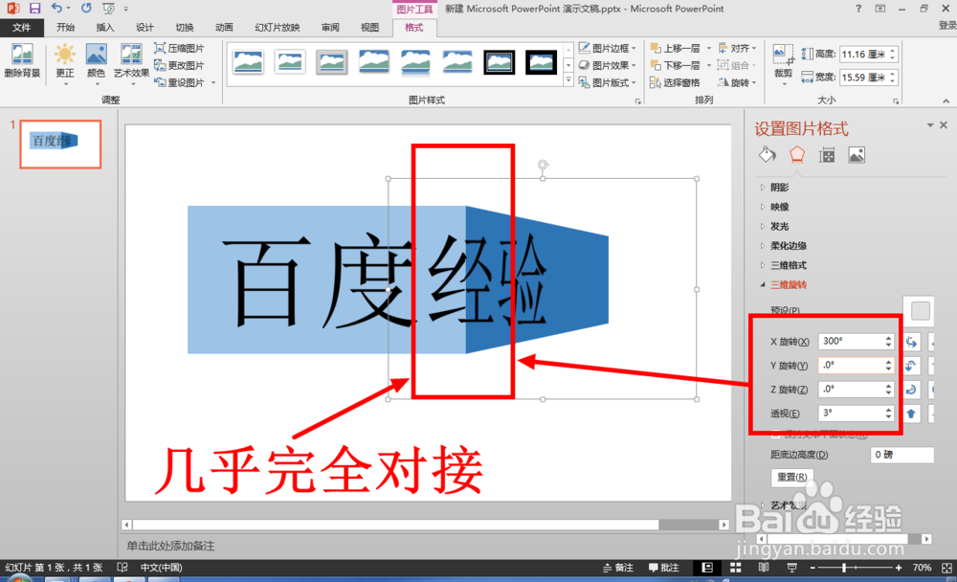
Task: Select slide 1 thumbnail in the slide panel
Action: pos(60,145)
